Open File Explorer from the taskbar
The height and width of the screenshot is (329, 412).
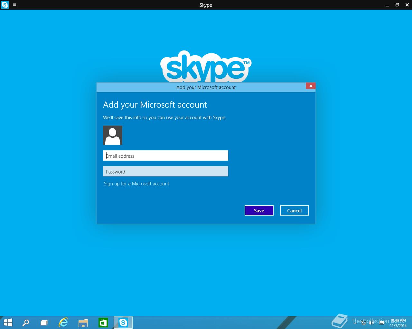coord(83,323)
